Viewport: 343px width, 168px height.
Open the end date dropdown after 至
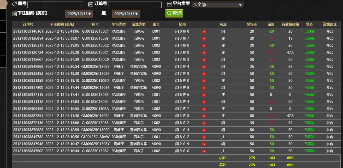tap(126, 14)
